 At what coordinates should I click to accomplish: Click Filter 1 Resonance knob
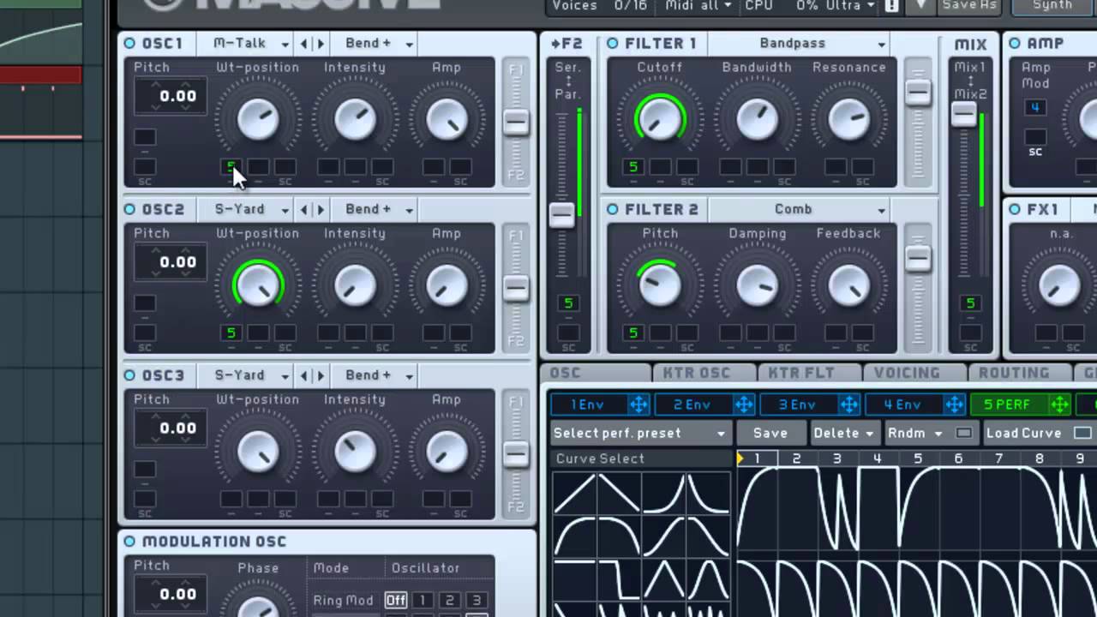click(849, 119)
